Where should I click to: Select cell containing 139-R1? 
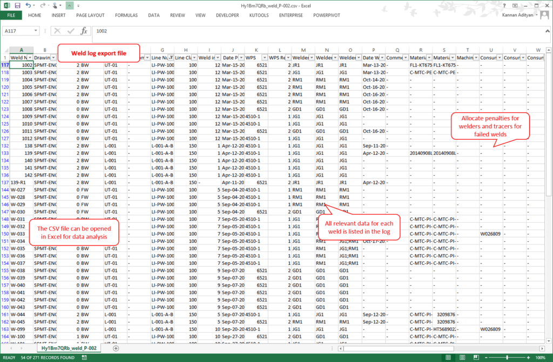21,182
